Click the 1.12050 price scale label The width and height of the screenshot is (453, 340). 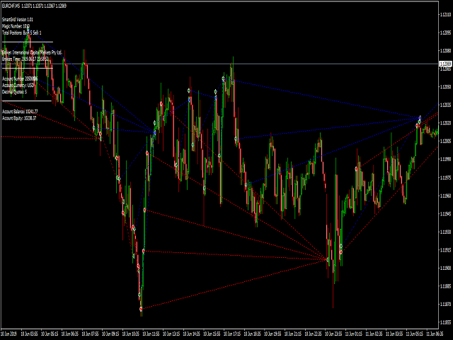446,87
